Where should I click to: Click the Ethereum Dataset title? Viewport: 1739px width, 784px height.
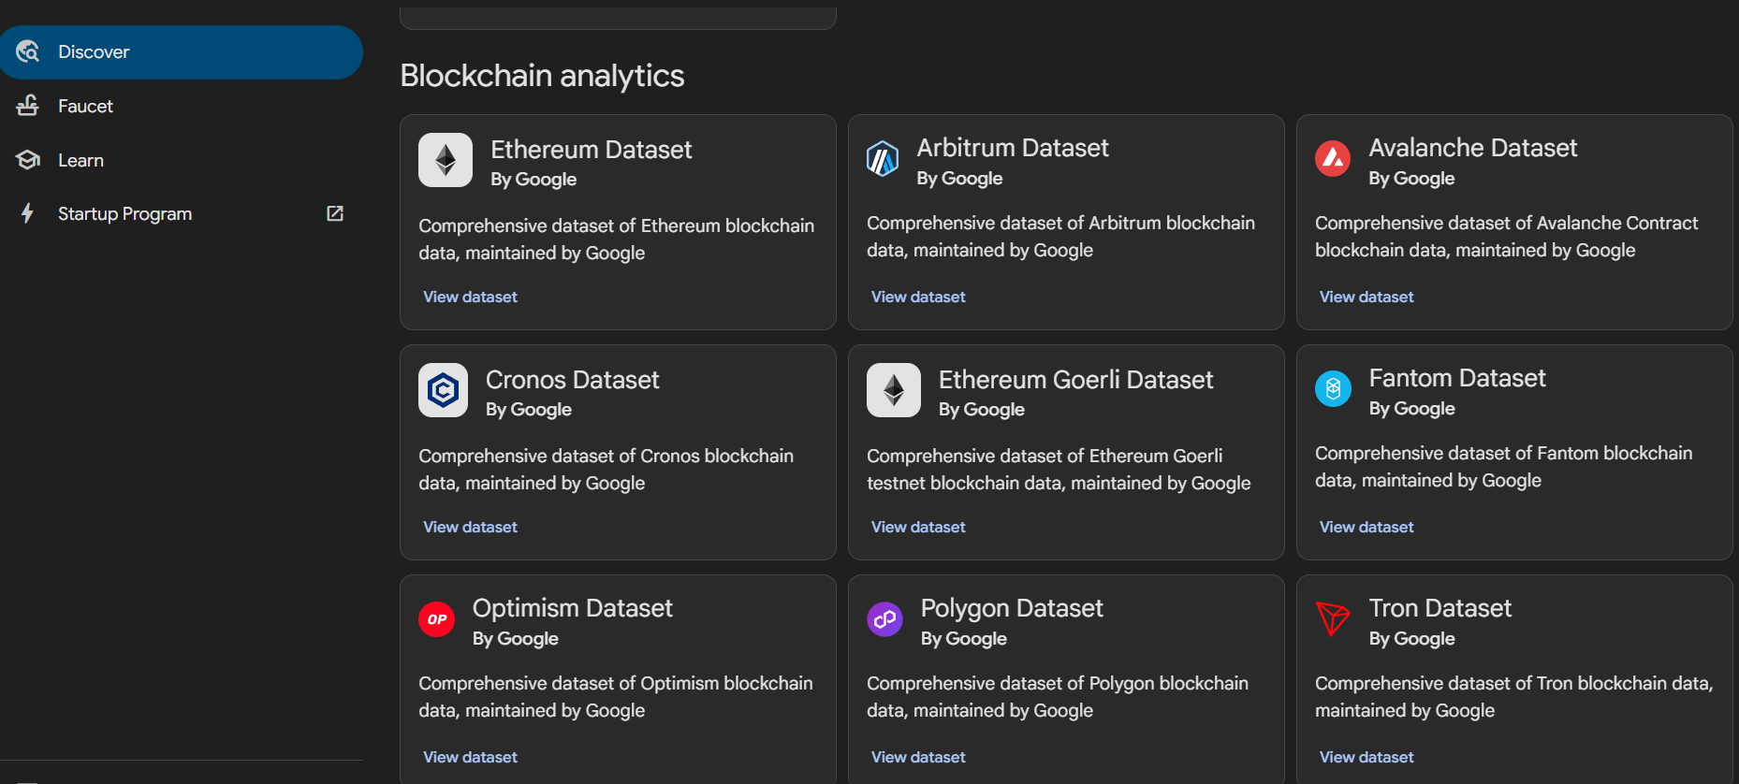click(x=592, y=150)
